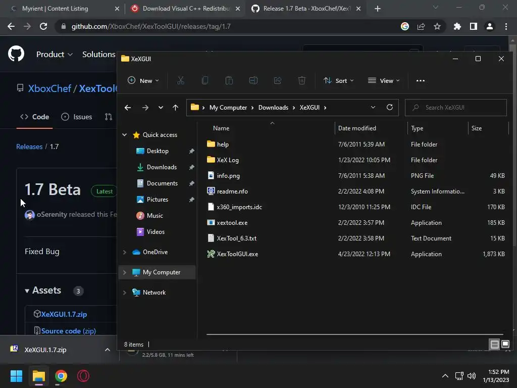This screenshot has height=388, width=517.
Task: Click the volume icon in system tray
Action: pos(472,376)
